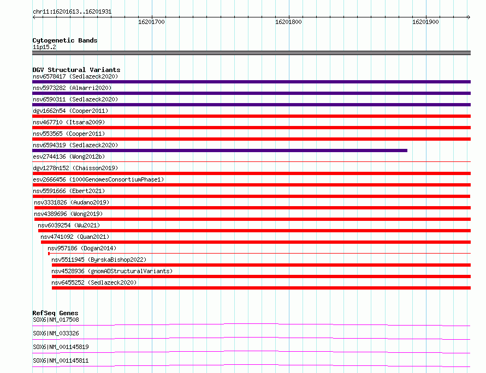Click the magenta intron line for SOX6|NM_001145811
The height and width of the screenshot is (373, 486).
pyautogui.click(x=251, y=365)
